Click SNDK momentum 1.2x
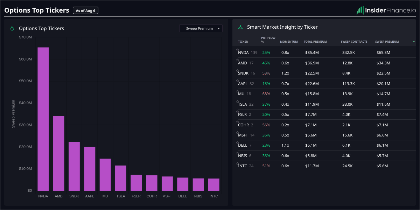 coord(285,73)
